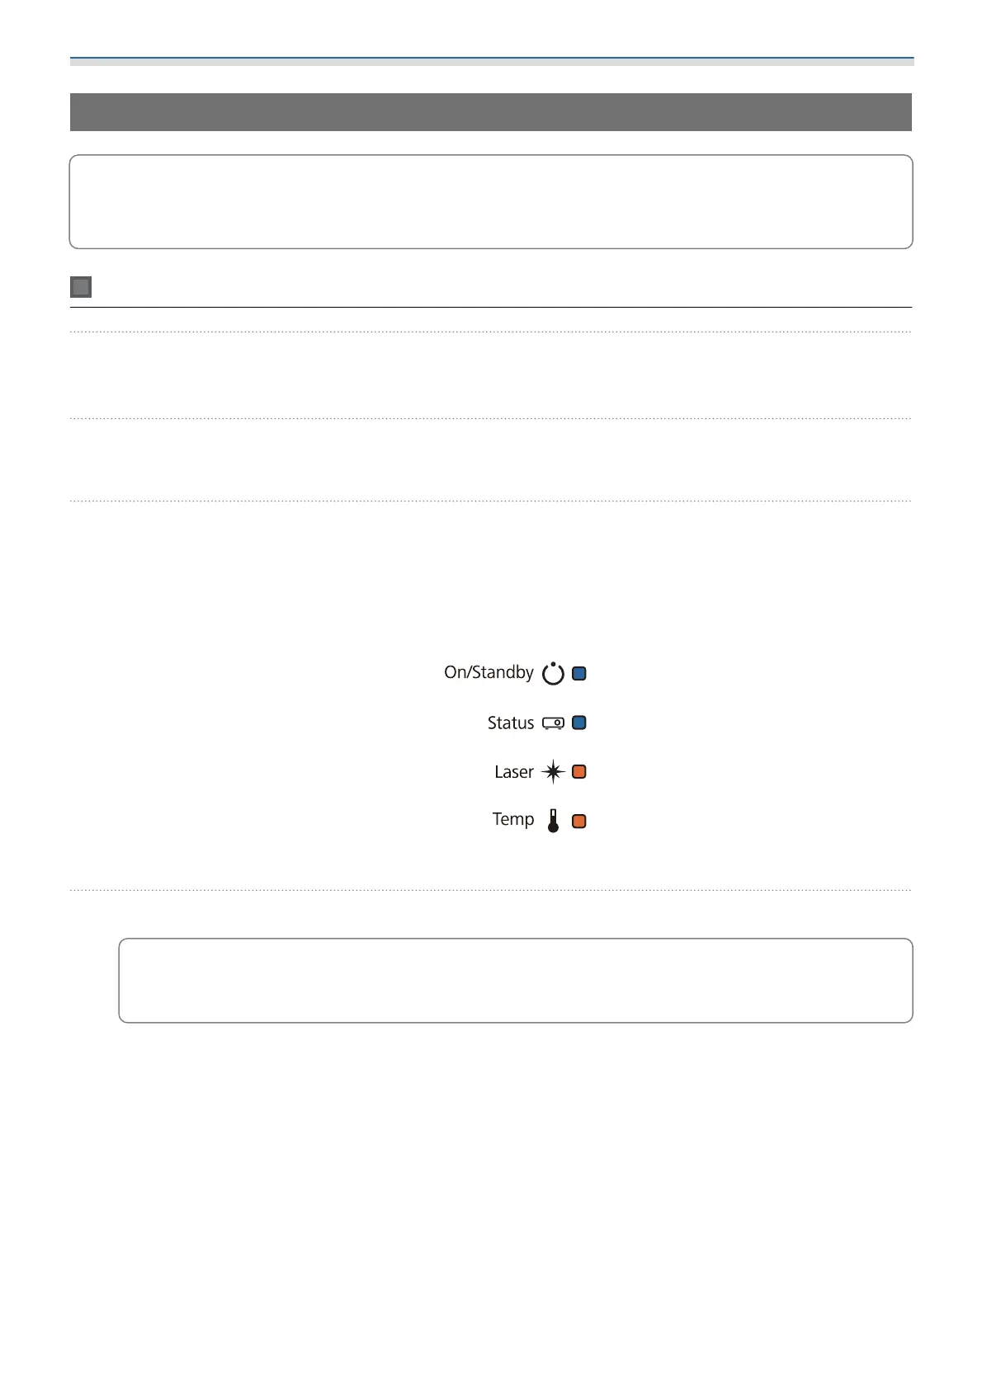Select the orange Laser indicator light
982x1389 pixels.
(x=579, y=772)
